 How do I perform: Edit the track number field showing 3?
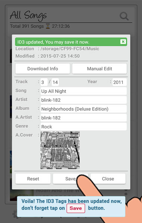(x=44, y=82)
